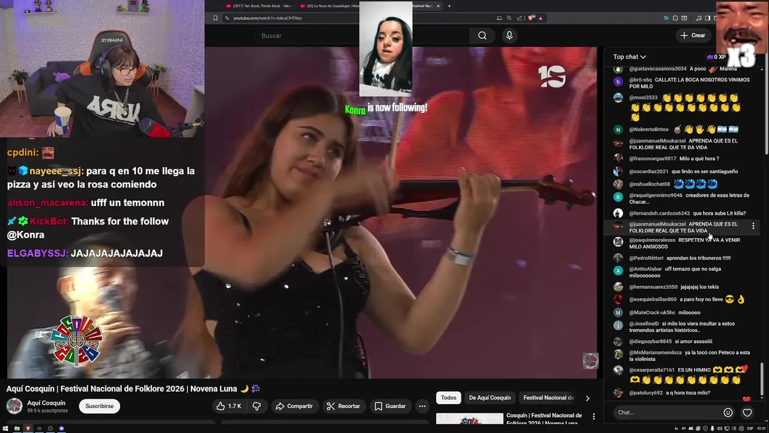Open options for juanmanuelMoukarzel's second message
The image size is (769, 433).
[x=753, y=226]
